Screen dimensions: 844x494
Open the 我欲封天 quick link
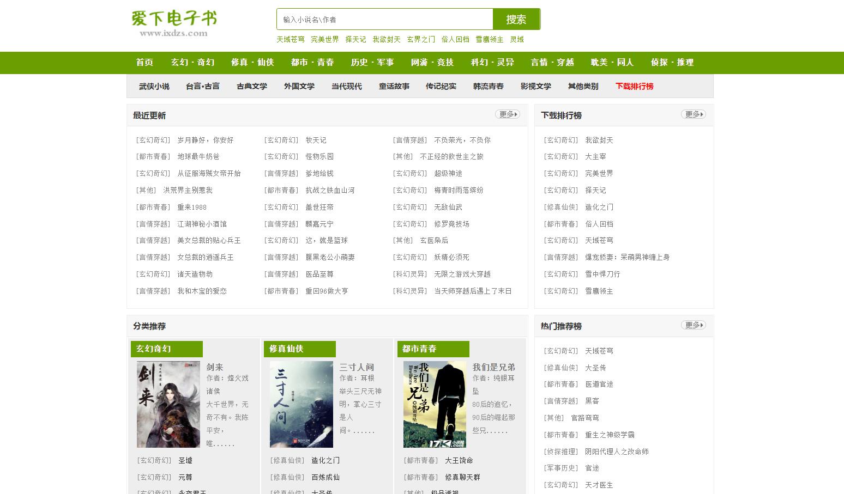[386, 39]
